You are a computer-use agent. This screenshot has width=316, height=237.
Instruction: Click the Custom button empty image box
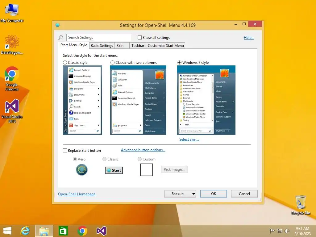pyautogui.click(x=147, y=170)
